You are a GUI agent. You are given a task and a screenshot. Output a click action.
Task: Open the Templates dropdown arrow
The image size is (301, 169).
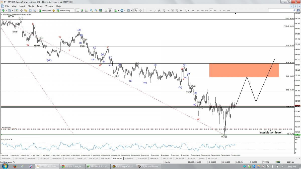[x=131, y=11]
